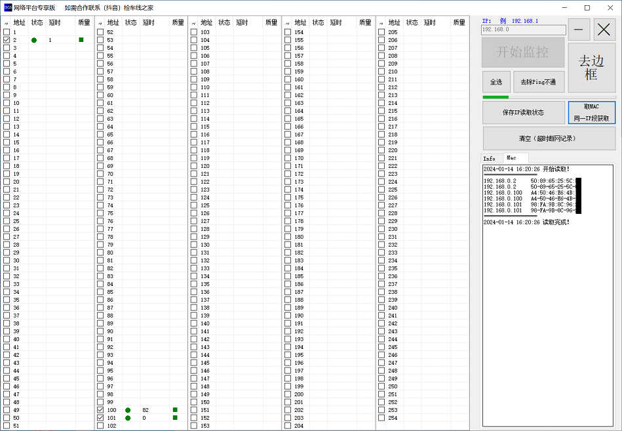This screenshot has height=431, width=622.
Task: Click the 清空（超时断网记录） button
Action: pos(549,138)
